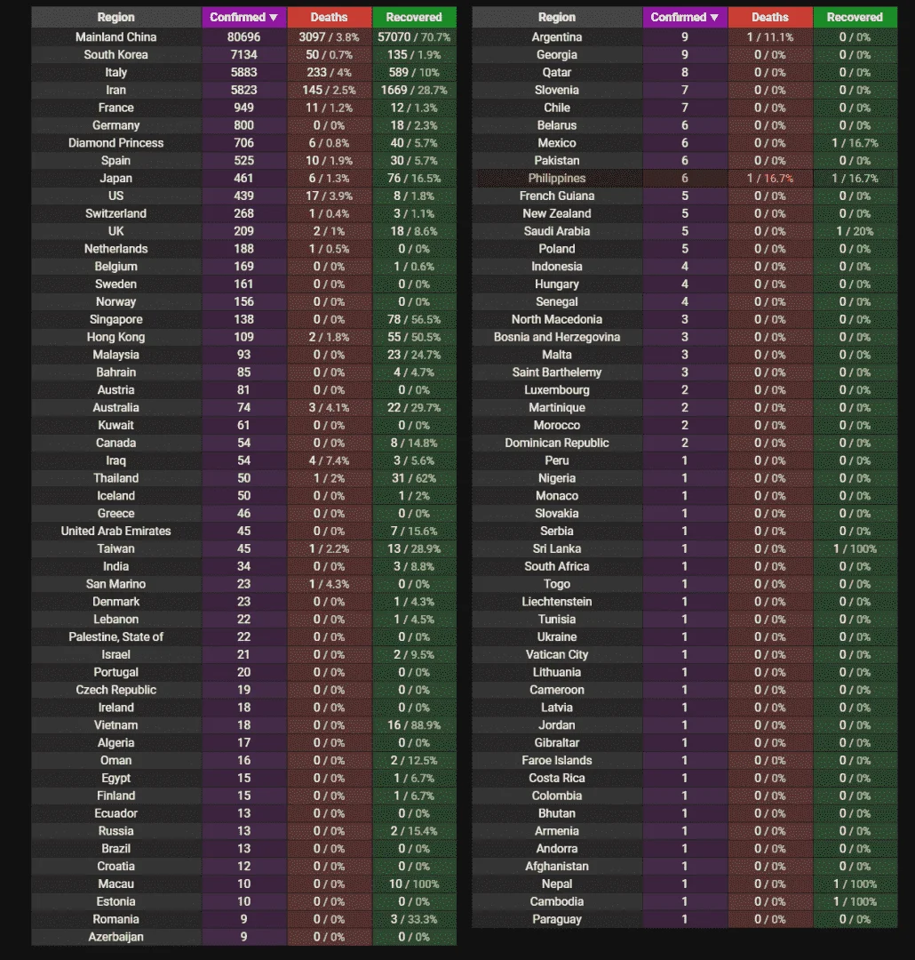Click the Diamond Princess region name
The image size is (915, 960).
click(x=116, y=142)
